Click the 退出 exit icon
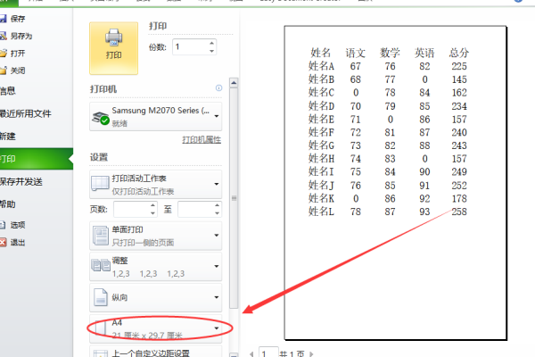This screenshot has width=535, height=357. [3, 242]
